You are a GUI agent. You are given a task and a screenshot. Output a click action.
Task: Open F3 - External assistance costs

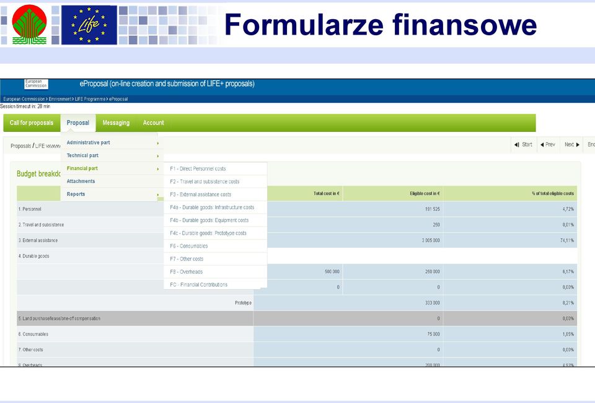click(x=215, y=194)
